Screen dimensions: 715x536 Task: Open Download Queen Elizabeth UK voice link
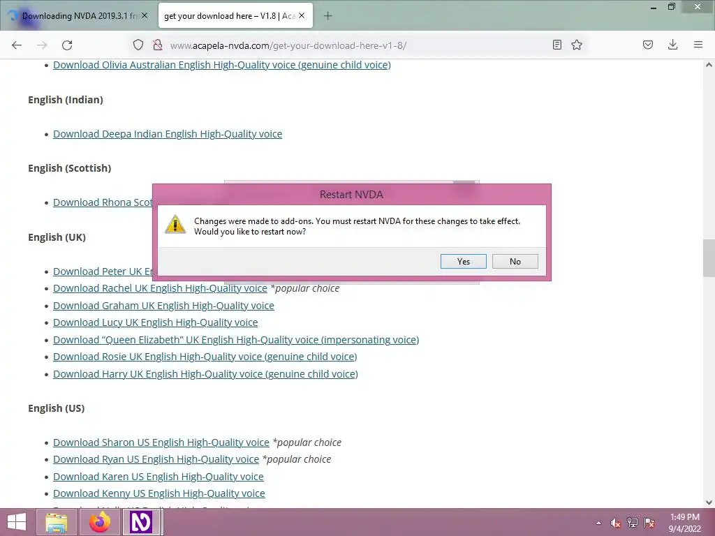[236, 340]
